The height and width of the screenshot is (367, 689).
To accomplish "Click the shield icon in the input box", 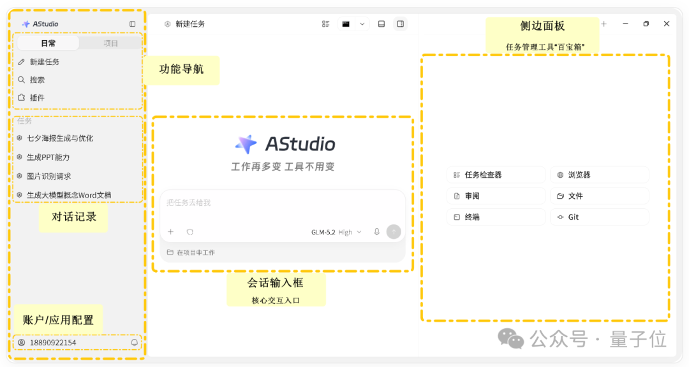I will point(190,232).
